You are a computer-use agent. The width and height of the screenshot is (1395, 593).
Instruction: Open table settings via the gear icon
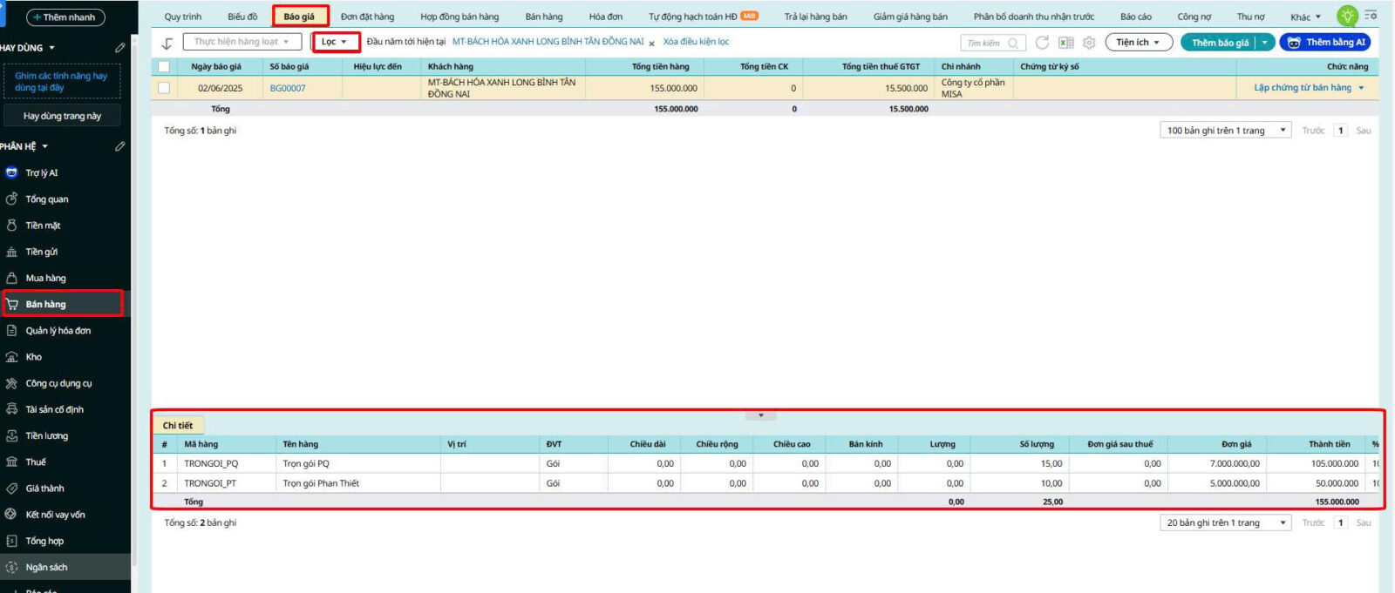(x=1089, y=43)
